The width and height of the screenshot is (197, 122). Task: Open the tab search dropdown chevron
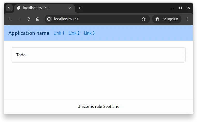(9, 8)
